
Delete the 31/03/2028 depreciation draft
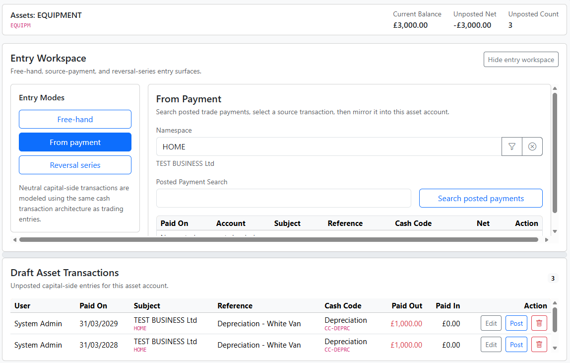pyautogui.click(x=539, y=345)
